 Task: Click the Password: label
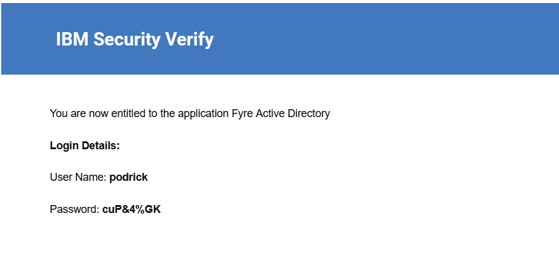pyautogui.click(x=75, y=209)
